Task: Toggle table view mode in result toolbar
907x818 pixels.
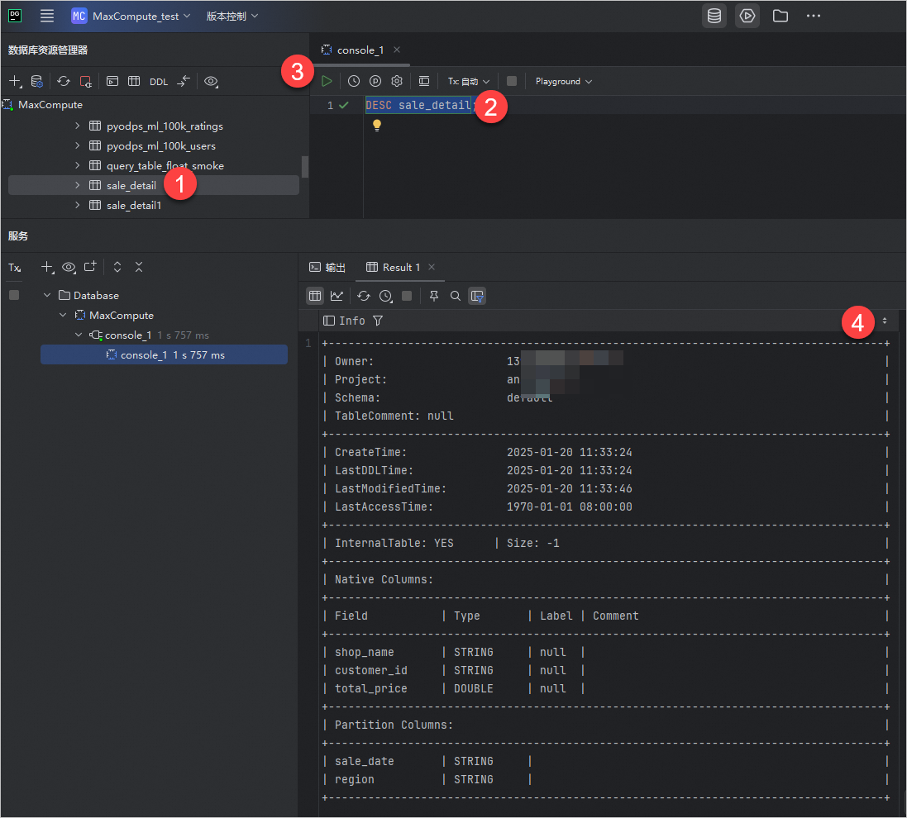Action: click(x=315, y=296)
